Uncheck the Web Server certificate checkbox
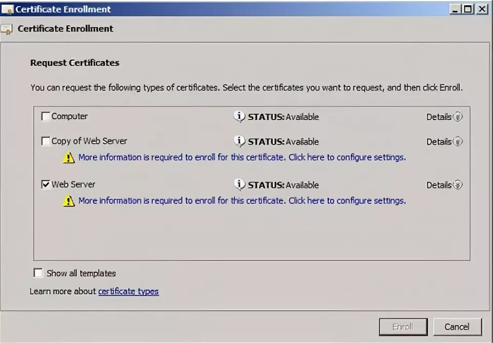 tap(46, 184)
